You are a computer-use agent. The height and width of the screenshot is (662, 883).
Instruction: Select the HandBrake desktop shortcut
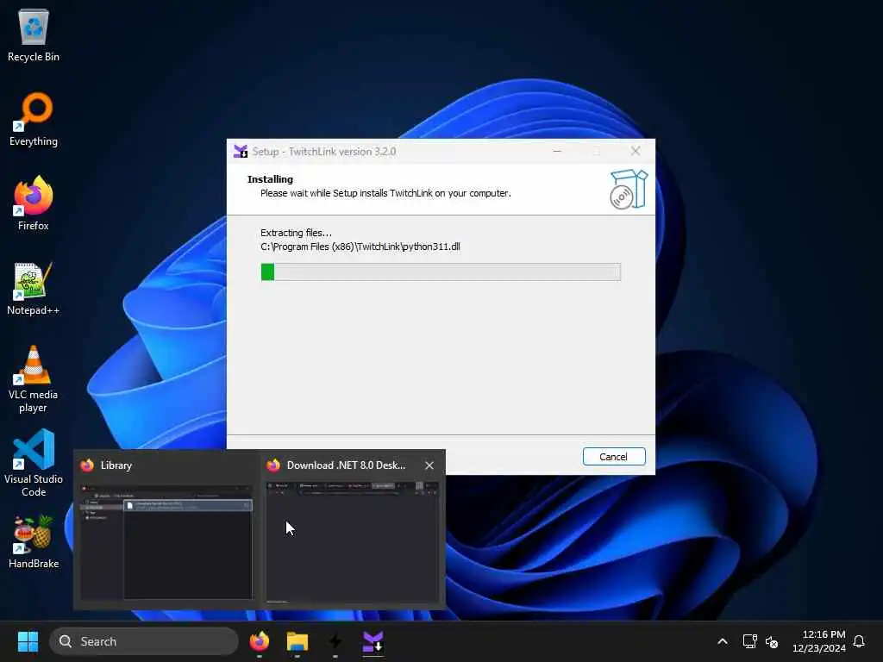[34, 541]
